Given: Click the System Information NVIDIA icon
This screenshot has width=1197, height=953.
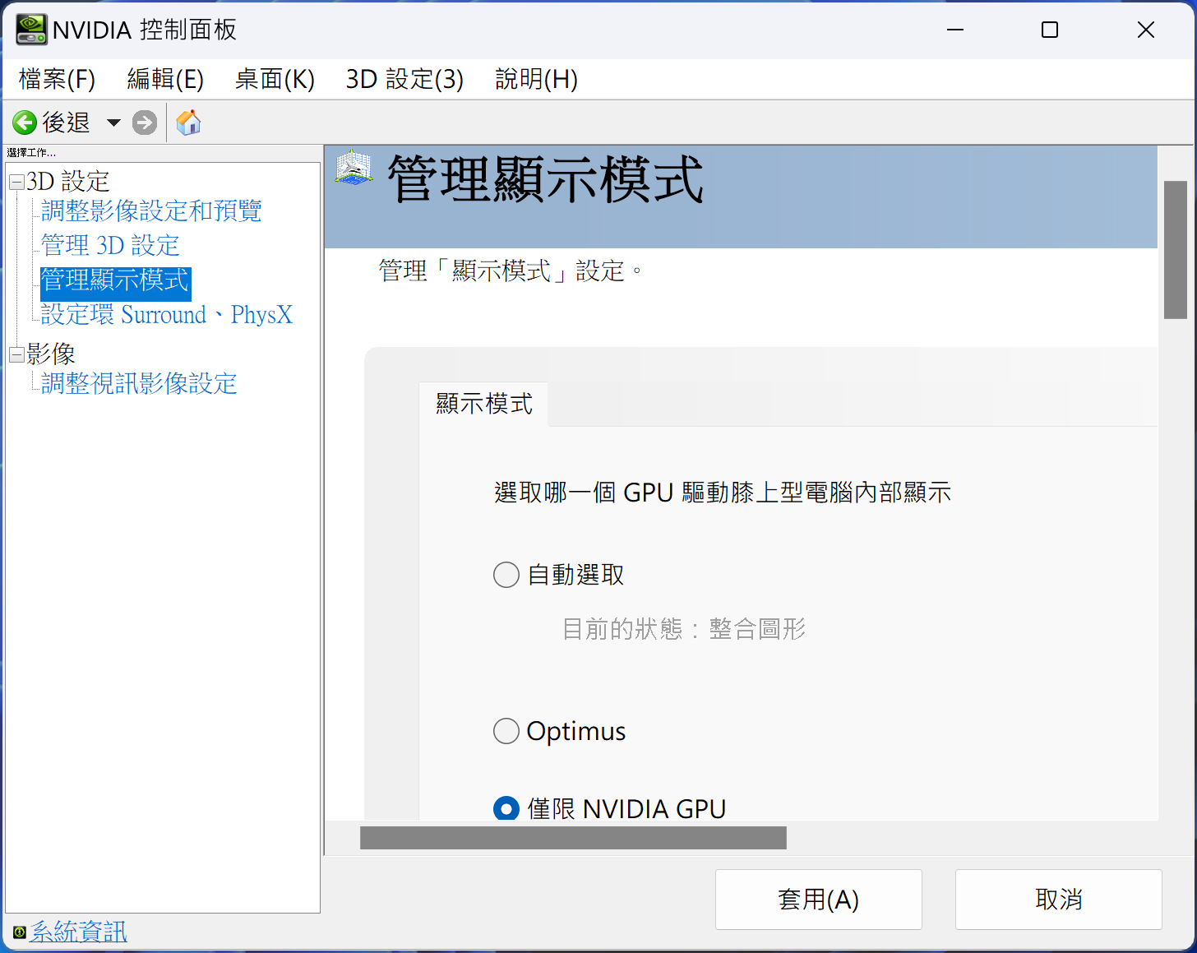Looking at the screenshot, I should [19, 932].
